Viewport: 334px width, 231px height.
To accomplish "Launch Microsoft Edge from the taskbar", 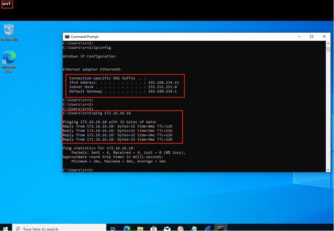I will click(127, 228).
